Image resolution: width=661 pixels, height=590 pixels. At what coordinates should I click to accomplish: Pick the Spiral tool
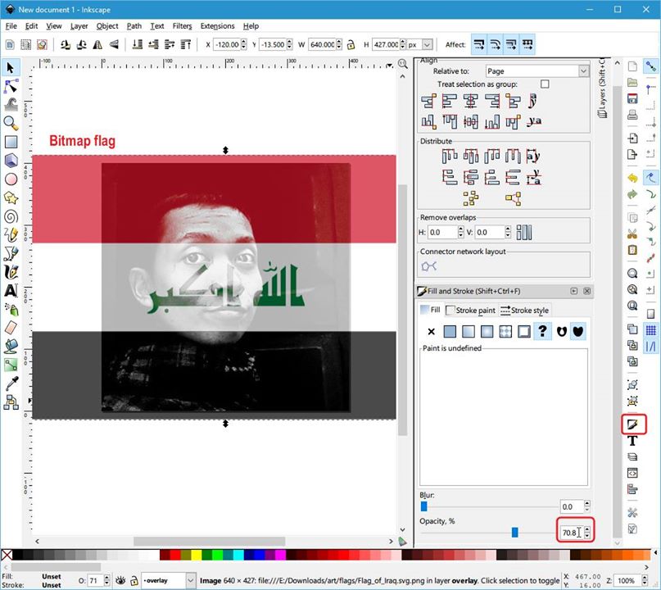[x=11, y=215]
